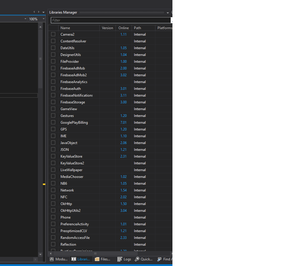Click online version 3.02 of FirebaseAdMob2

[x=123, y=75]
